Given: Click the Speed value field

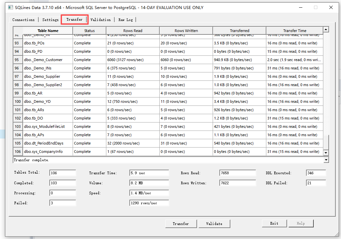Looking at the screenshot, I should click(149, 193).
